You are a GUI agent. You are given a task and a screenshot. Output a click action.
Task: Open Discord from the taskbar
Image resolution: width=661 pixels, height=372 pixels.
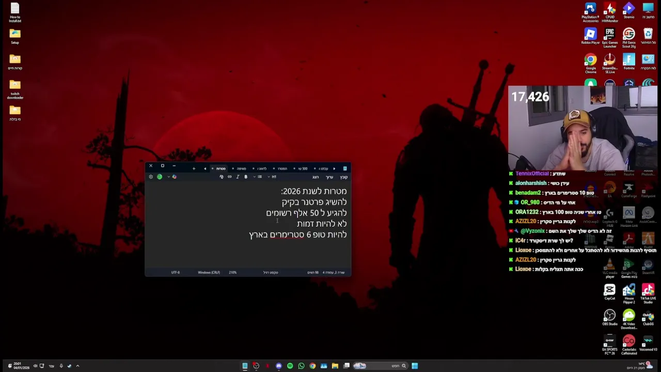(278, 366)
